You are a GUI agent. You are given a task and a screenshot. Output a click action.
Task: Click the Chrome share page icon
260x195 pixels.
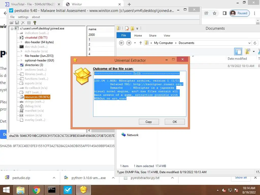pyautogui.click(x=206, y=13)
